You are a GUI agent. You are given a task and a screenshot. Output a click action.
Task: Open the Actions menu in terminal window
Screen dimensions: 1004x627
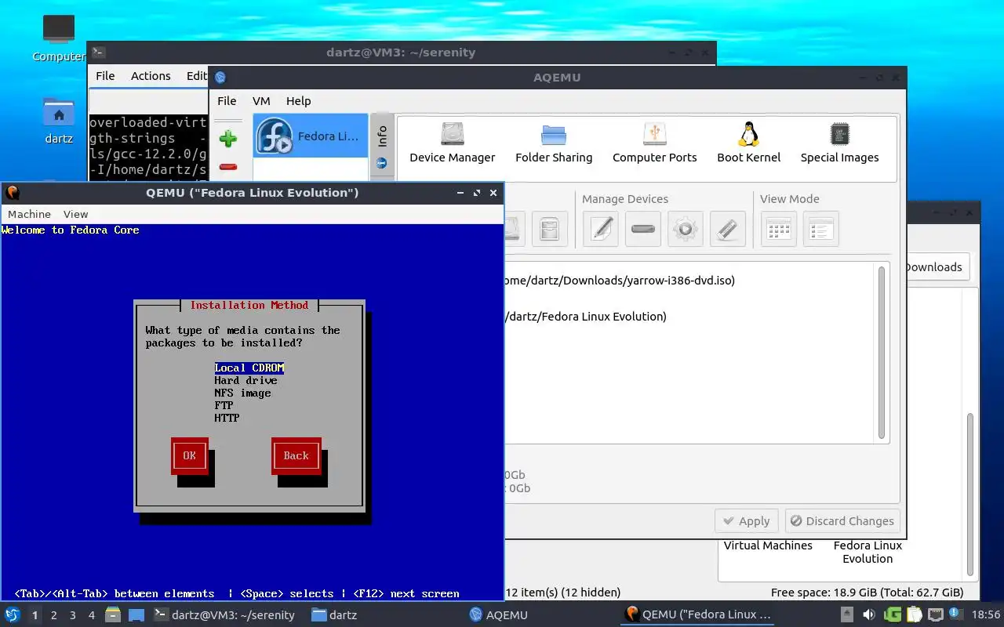pos(151,76)
